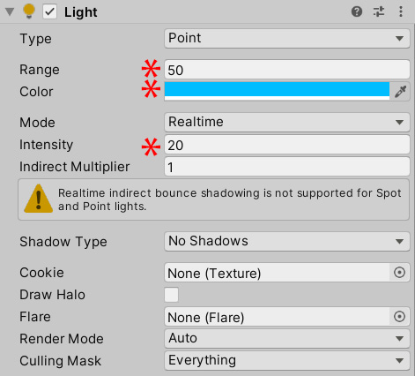Click the Intensity field showing 20
The height and width of the screenshot is (376, 415).
287,145
